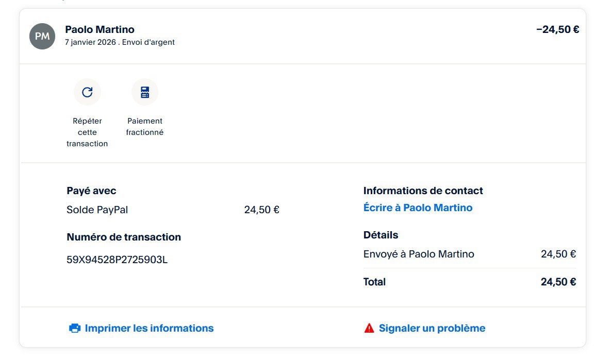
Task: Click the Informations de contact heading
Action: click(x=423, y=191)
